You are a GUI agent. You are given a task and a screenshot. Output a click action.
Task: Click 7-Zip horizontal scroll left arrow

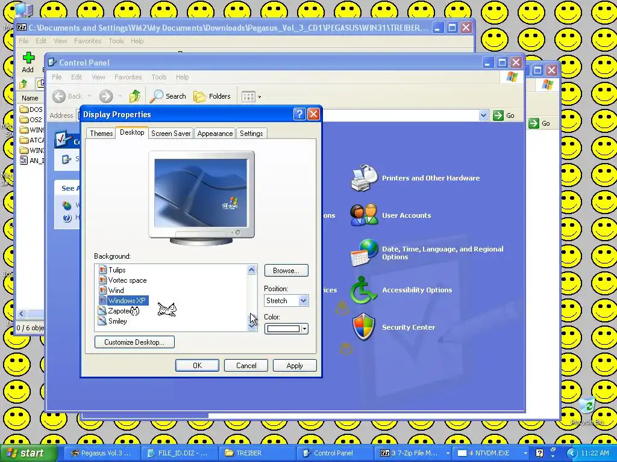22,313
